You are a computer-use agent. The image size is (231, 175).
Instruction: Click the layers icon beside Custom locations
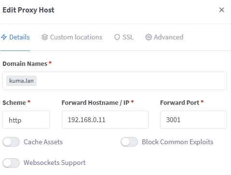tap(45, 37)
